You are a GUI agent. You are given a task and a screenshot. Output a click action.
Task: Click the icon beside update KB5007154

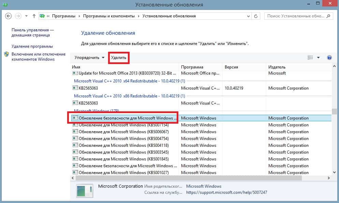coord(75,125)
